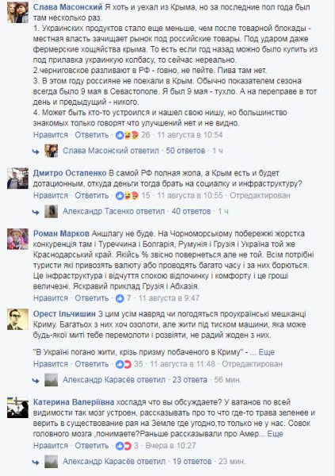Reply to Дмитро Остапенко's comment via Ответить

click(92, 195)
